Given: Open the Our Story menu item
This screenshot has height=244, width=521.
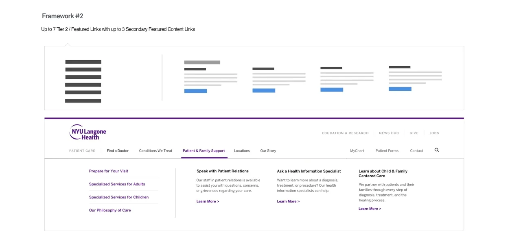Looking at the screenshot, I should pyautogui.click(x=268, y=151).
